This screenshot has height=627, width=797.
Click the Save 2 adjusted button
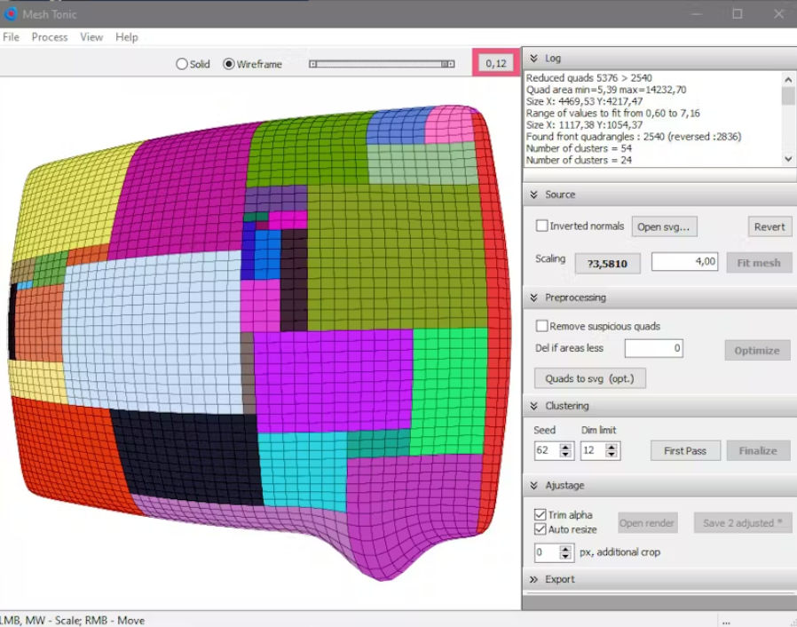pyautogui.click(x=743, y=523)
